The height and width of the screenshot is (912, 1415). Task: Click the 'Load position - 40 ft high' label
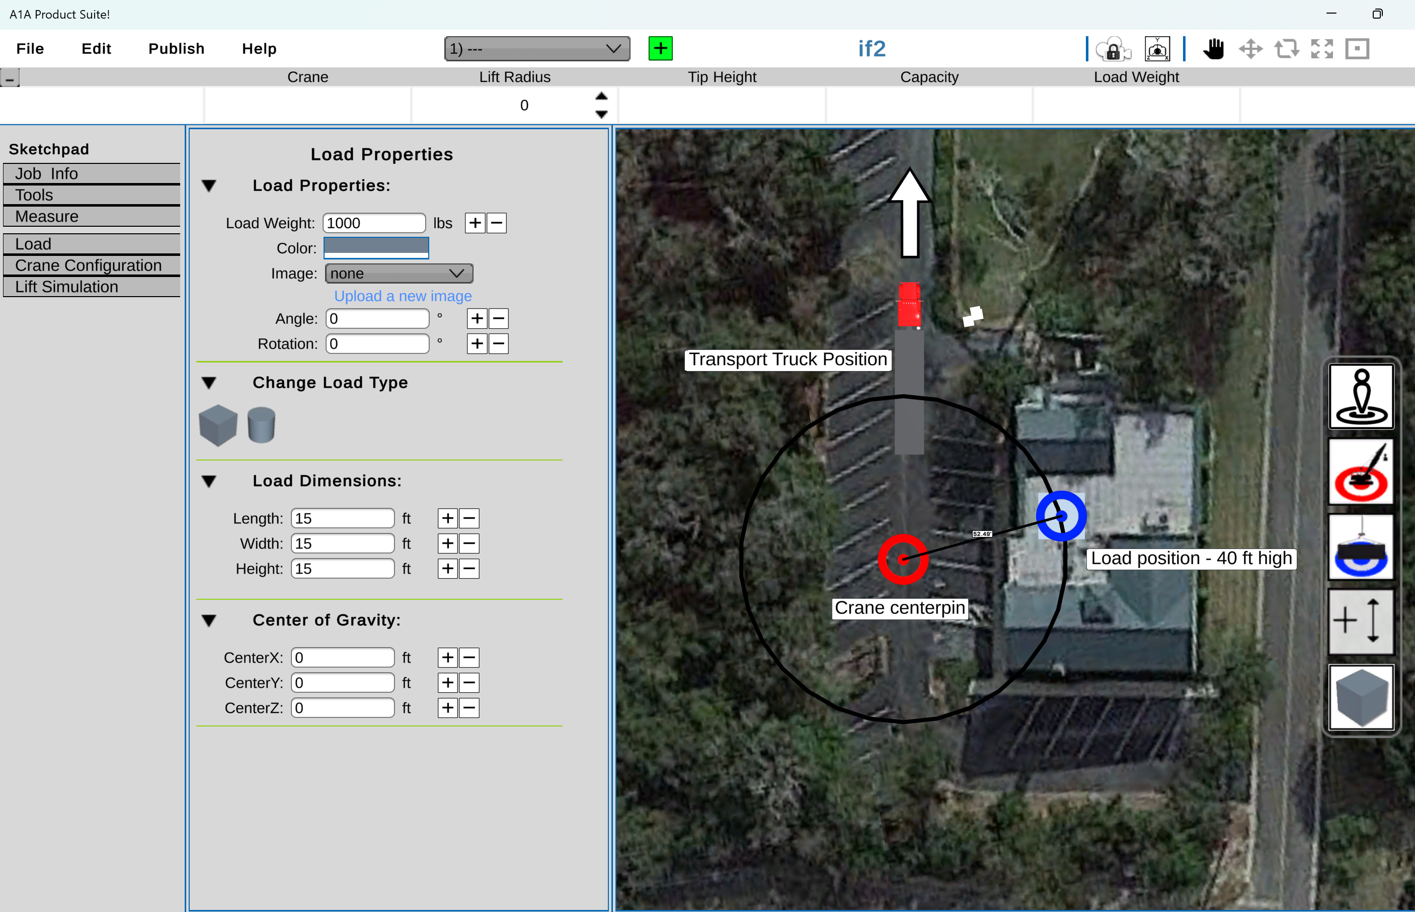click(x=1191, y=559)
